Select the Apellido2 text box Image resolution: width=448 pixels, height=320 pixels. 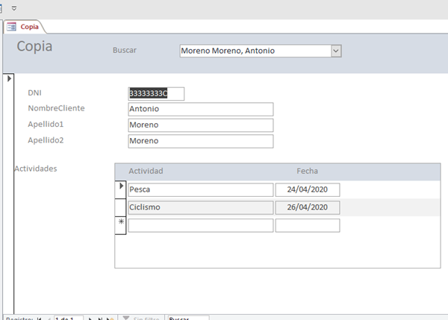click(200, 141)
